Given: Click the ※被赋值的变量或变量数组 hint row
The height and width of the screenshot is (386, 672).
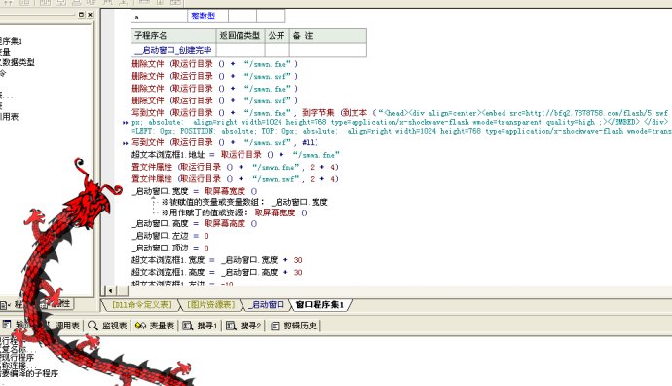Looking at the screenshot, I should point(244,202).
